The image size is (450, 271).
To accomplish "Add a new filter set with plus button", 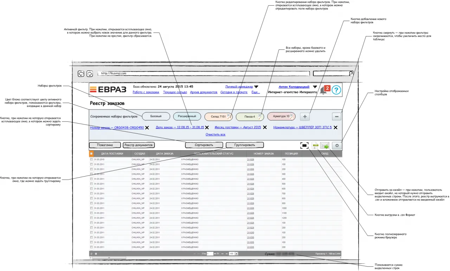I will click(x=305, y=117).
